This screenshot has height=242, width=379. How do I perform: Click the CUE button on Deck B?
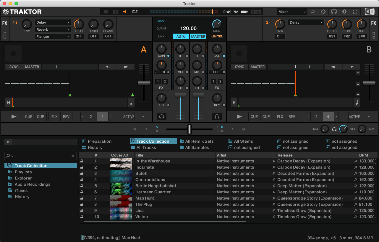[254, 116]
